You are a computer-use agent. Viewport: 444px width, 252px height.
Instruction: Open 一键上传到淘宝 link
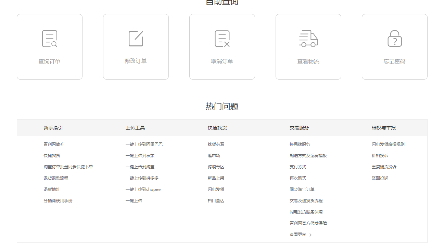click(x=140, y=167)
